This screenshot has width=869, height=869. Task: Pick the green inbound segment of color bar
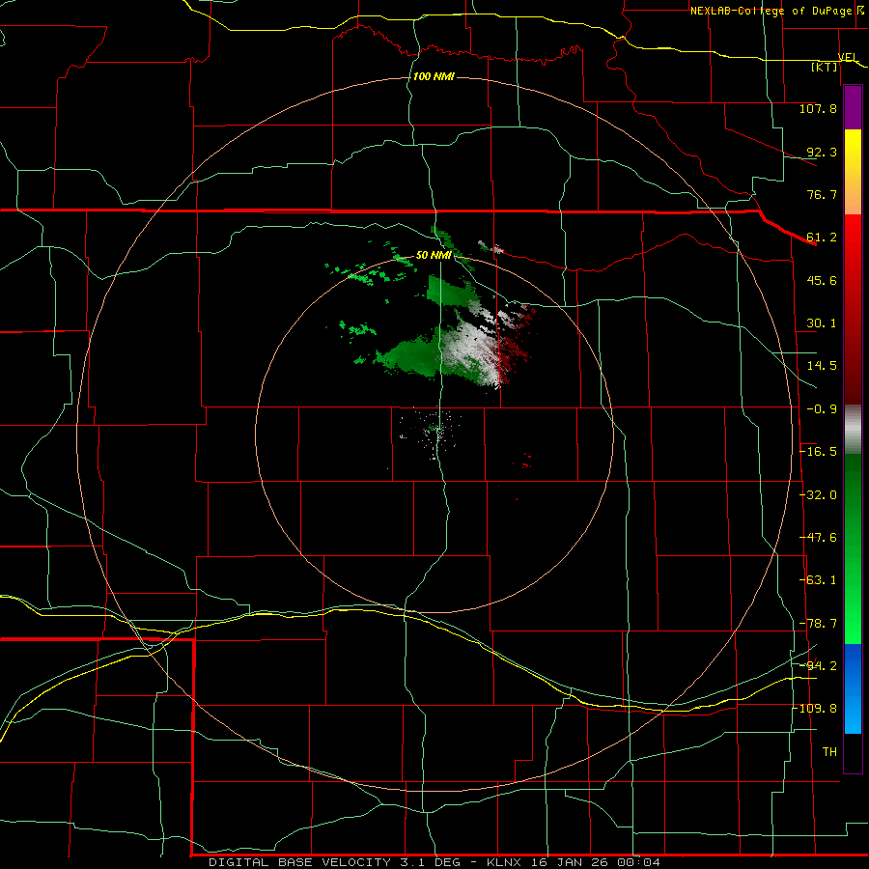(x=853, y=548)
